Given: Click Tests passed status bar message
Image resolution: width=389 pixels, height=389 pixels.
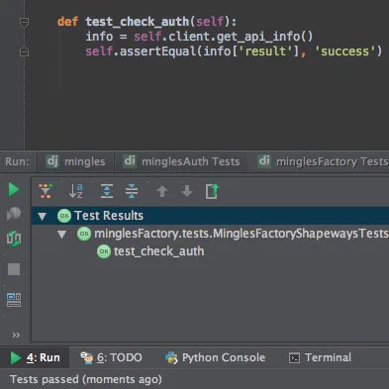Looking at the screenshot, I should coord(86,379).
